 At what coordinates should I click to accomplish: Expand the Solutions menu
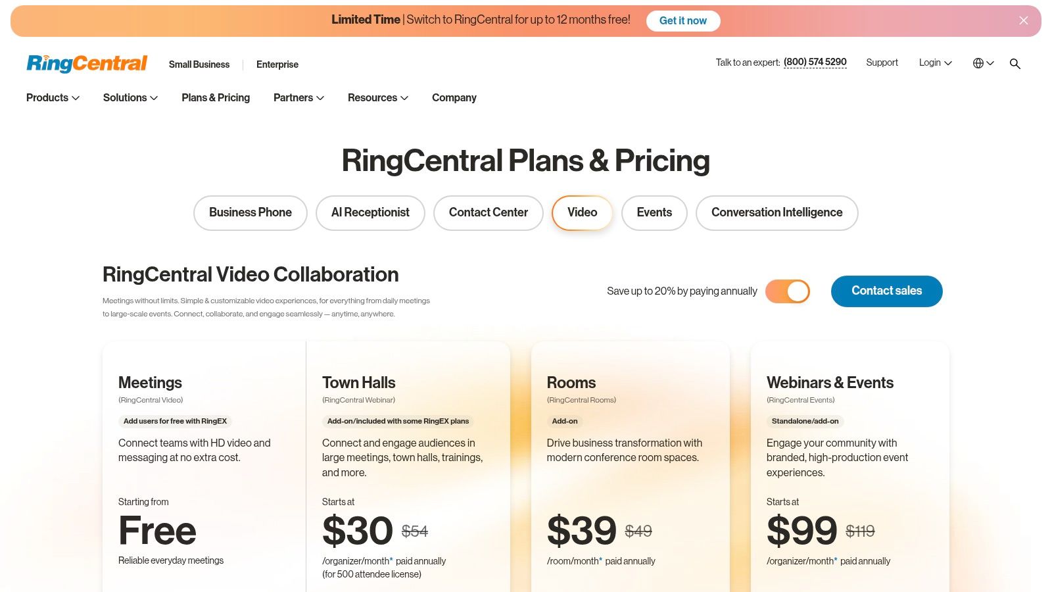point(129,97)
